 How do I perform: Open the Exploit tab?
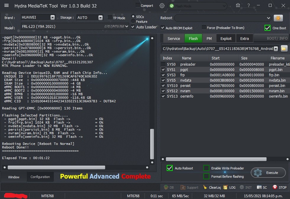coord(226,38)
